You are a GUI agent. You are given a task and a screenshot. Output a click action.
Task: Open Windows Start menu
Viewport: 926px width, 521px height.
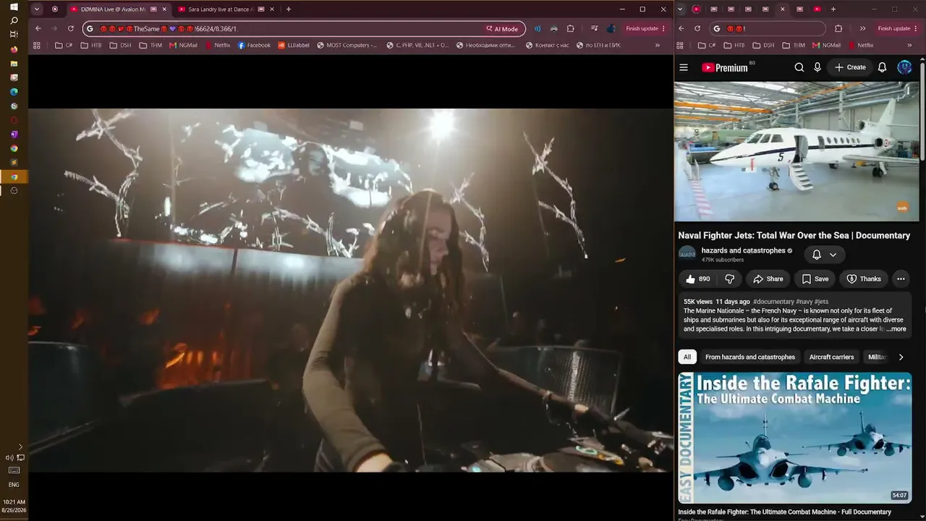coord(14,7)
